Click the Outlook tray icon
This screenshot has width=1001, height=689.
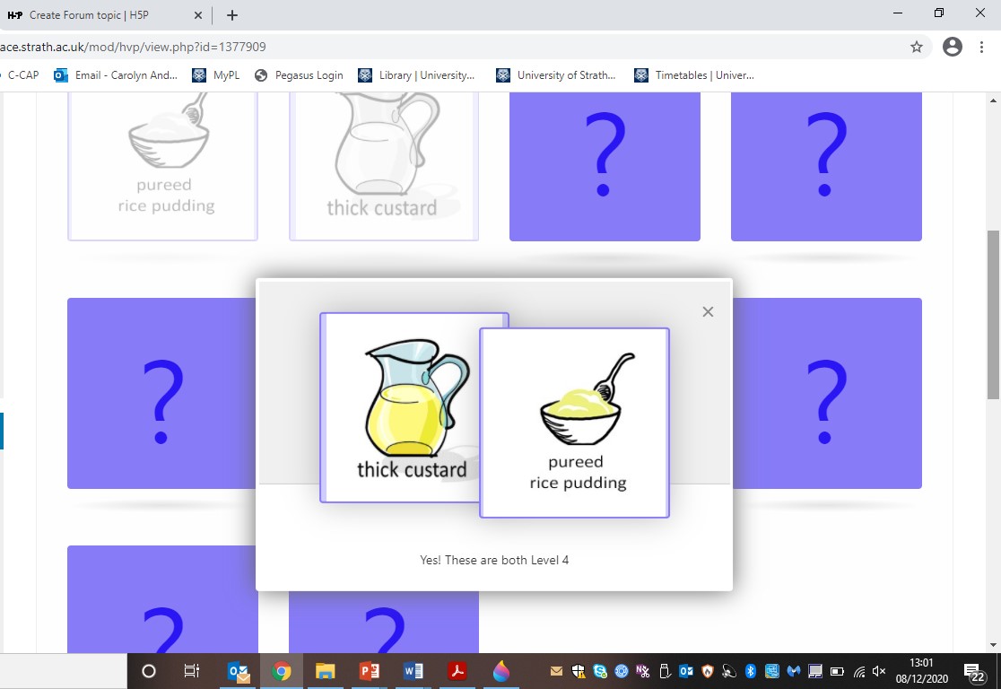pos(686,671)
